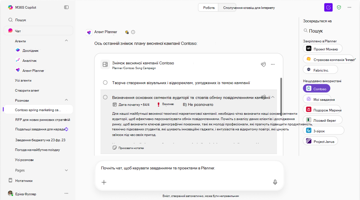Click the plus attach icon in chat box

click(x=104, y=182)
